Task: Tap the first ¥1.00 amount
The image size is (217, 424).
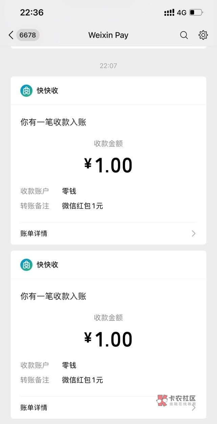Action: (x=108, y=165)
